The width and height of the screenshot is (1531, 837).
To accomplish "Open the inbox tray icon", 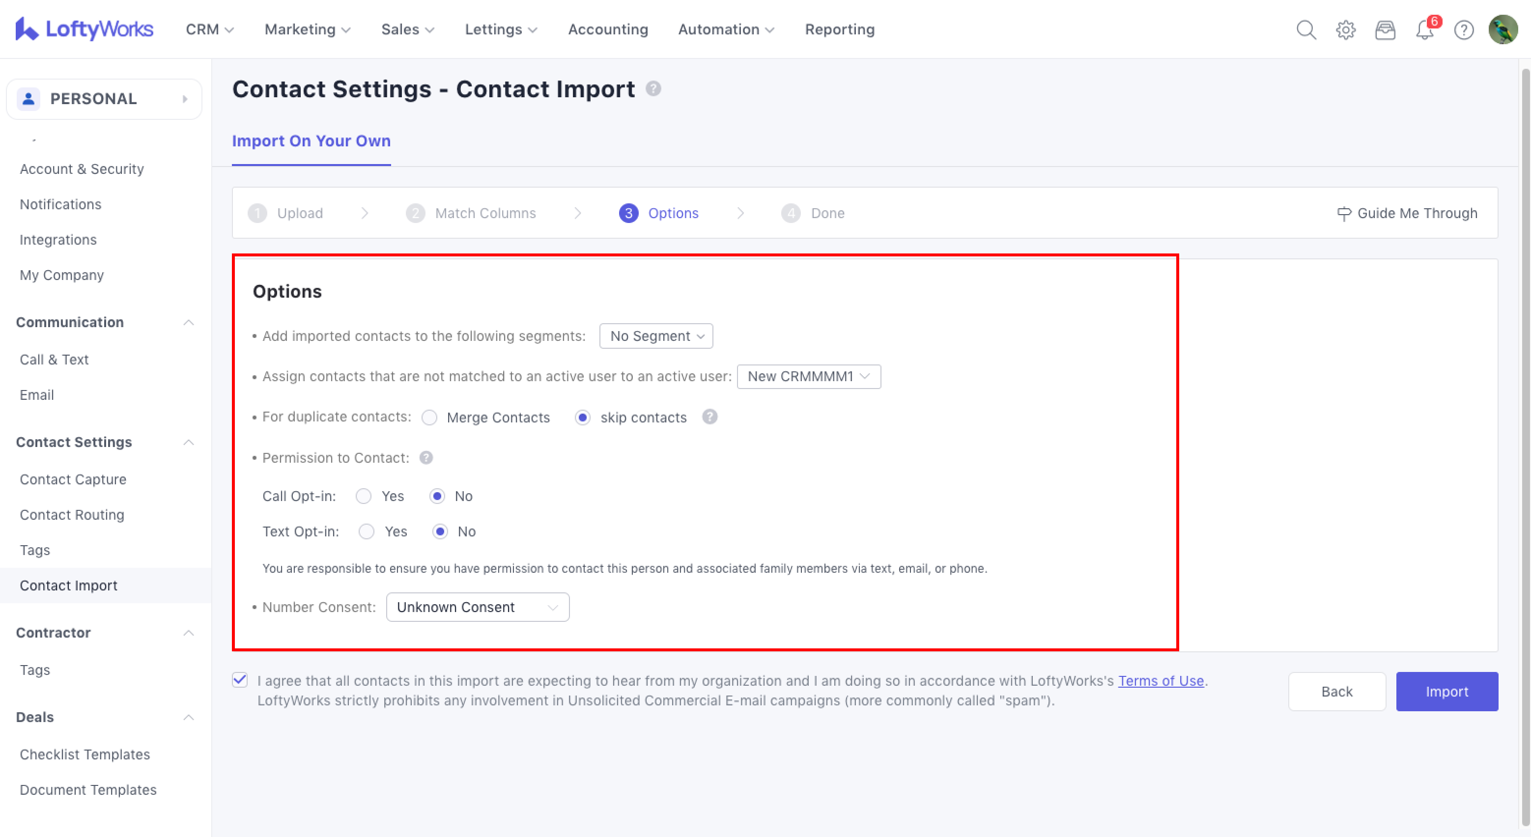I will [1385, 29].
